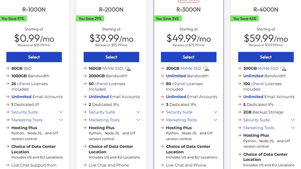
Task: Expand Security Suite chevron in R-1000N plan
Action: 61,112
